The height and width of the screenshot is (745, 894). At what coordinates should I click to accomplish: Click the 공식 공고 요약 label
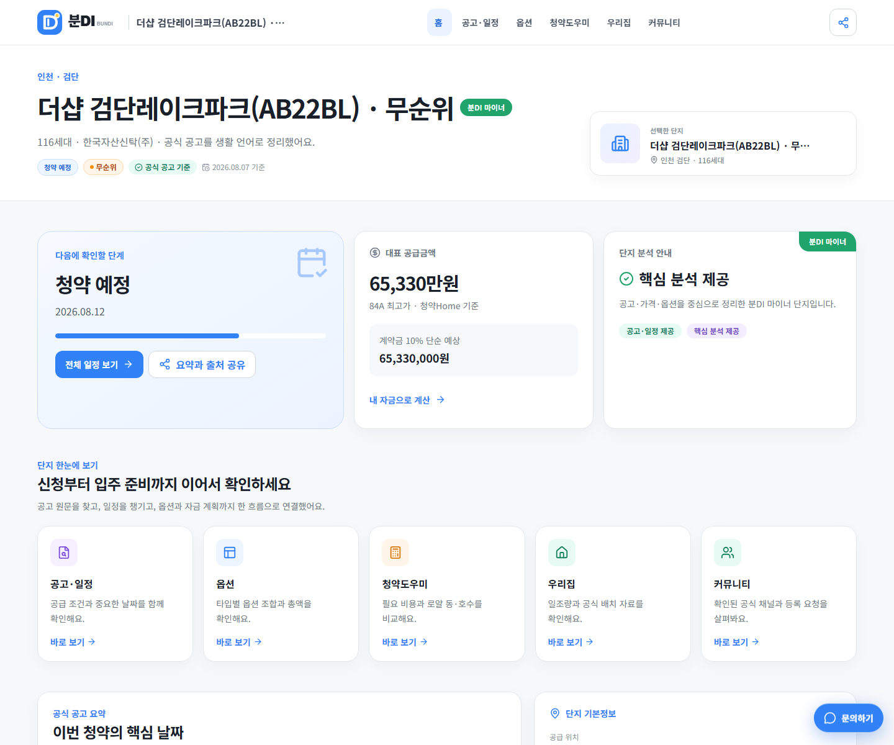[79, 713]
